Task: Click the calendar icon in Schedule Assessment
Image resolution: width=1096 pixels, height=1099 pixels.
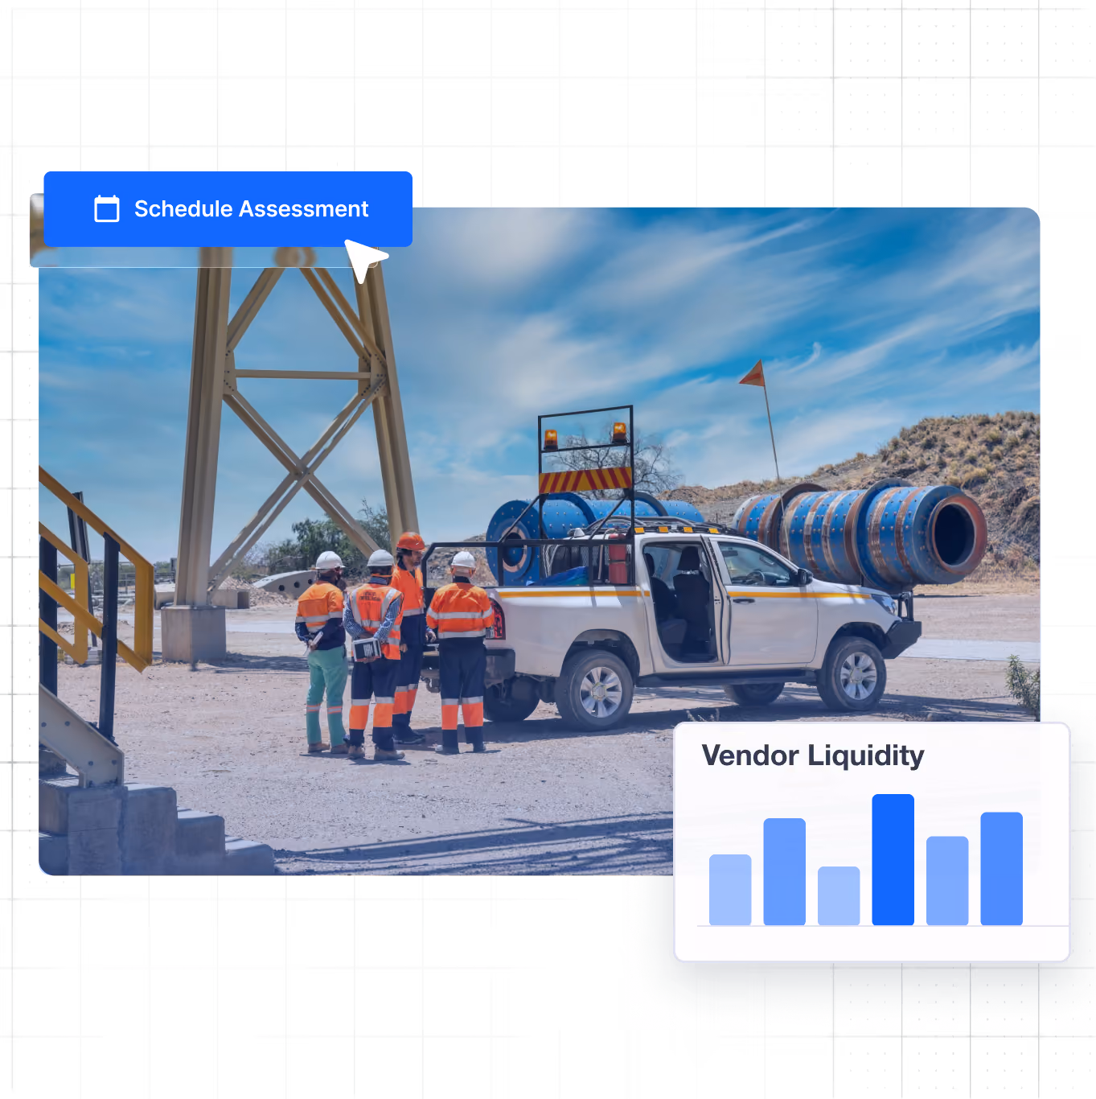Action: (107, 209)
